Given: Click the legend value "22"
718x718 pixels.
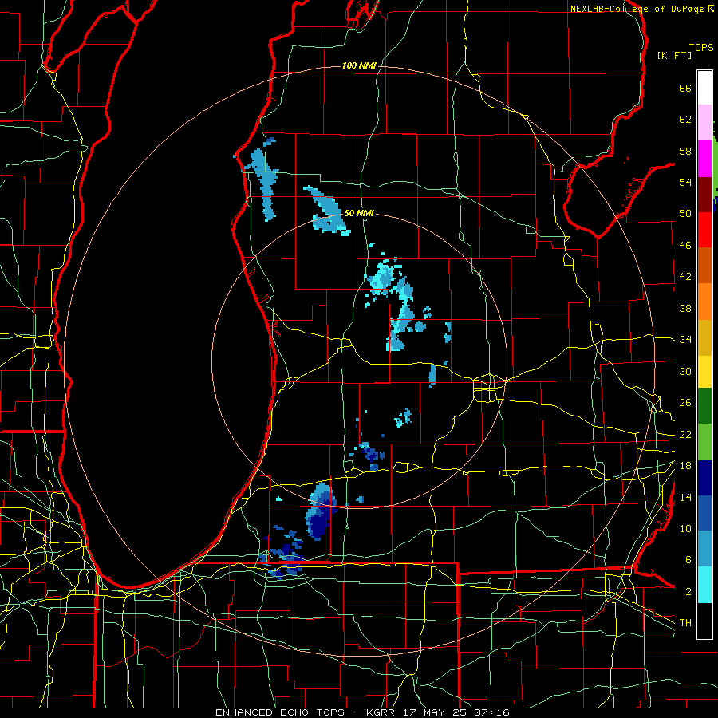Looking at the screenshot, I should pyautogui.click(x=685, y=435).
